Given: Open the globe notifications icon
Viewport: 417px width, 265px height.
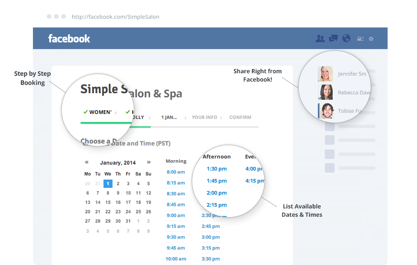Looking at the screenshot, I should click(346, 39).
